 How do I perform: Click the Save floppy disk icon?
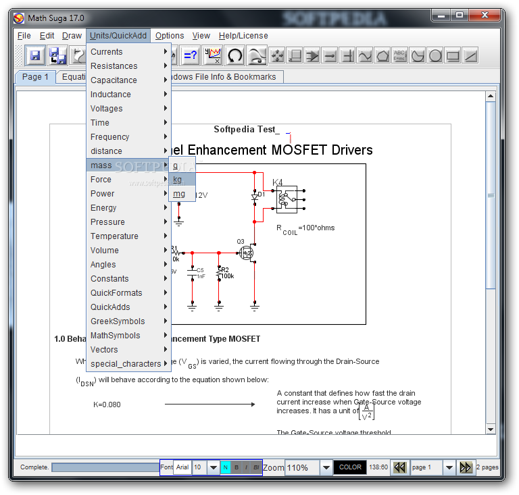pyautogui.click(x=34, y=55)
